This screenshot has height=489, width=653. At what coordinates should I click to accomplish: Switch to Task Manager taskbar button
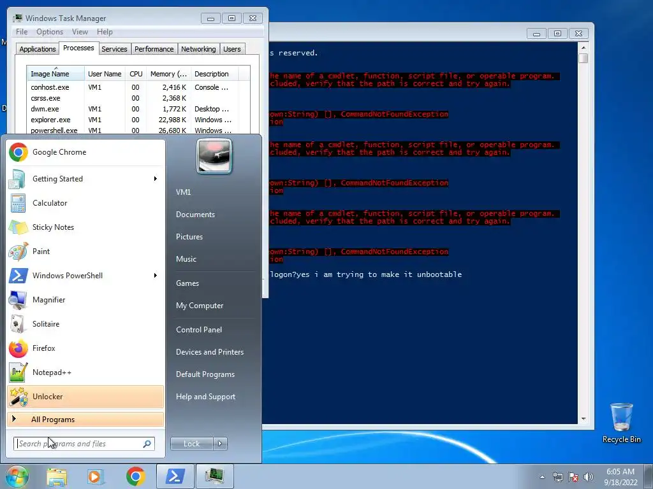click(x=214, y=476)
